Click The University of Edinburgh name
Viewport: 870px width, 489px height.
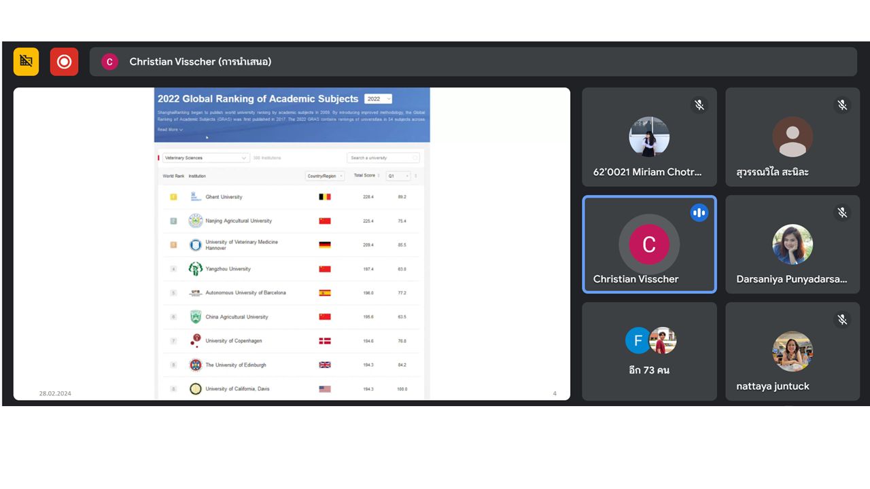236,365
